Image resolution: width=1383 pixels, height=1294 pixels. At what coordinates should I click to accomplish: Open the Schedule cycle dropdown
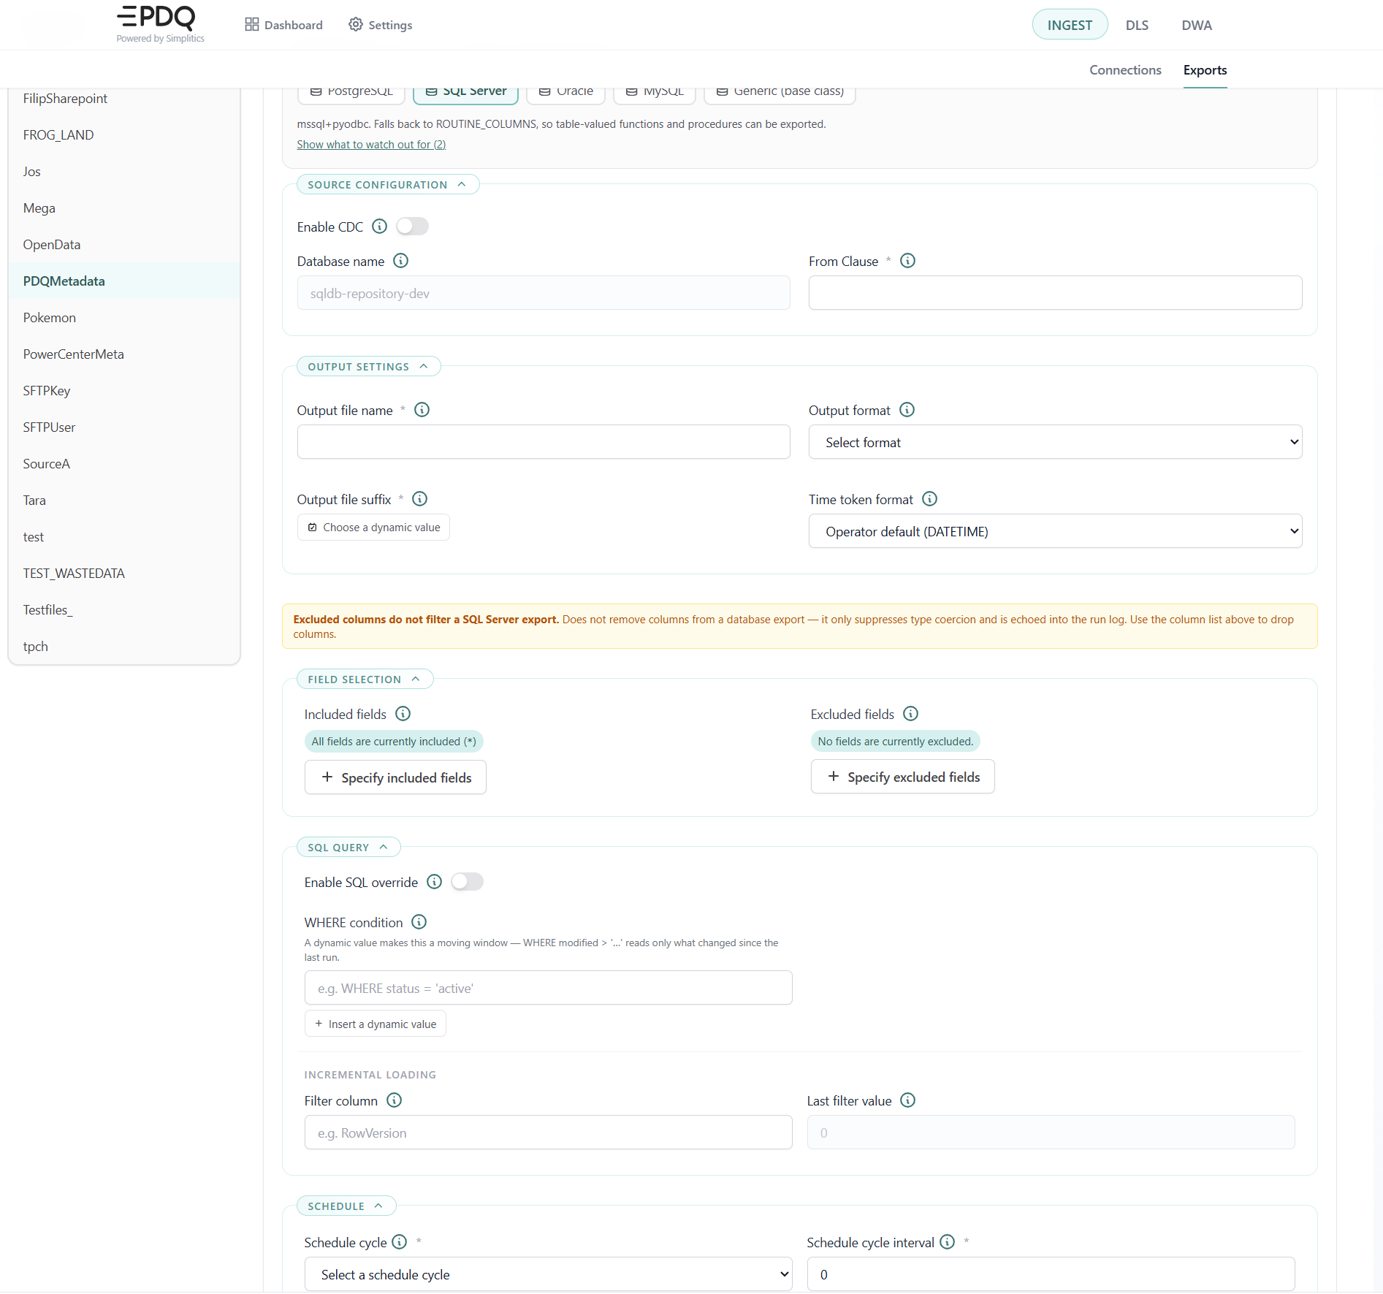548,1274
